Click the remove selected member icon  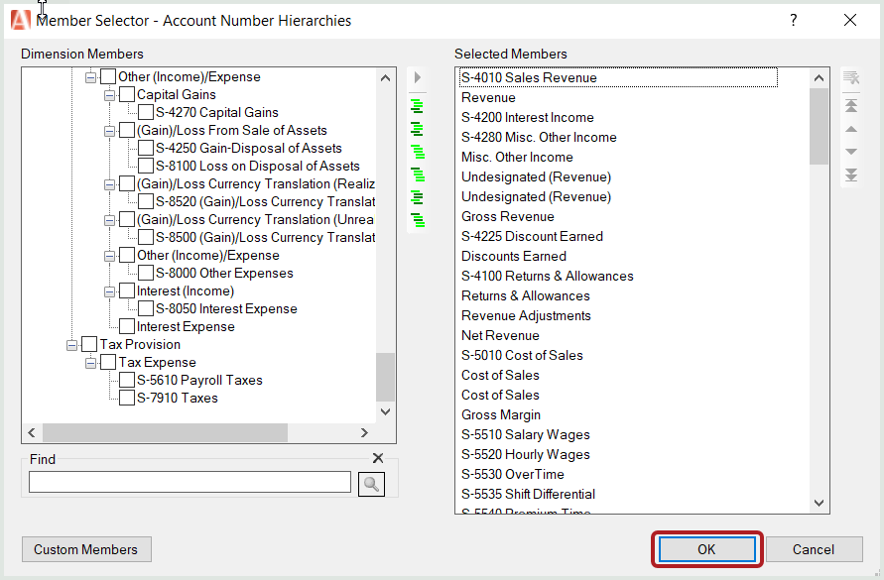[x=851, y=77]
